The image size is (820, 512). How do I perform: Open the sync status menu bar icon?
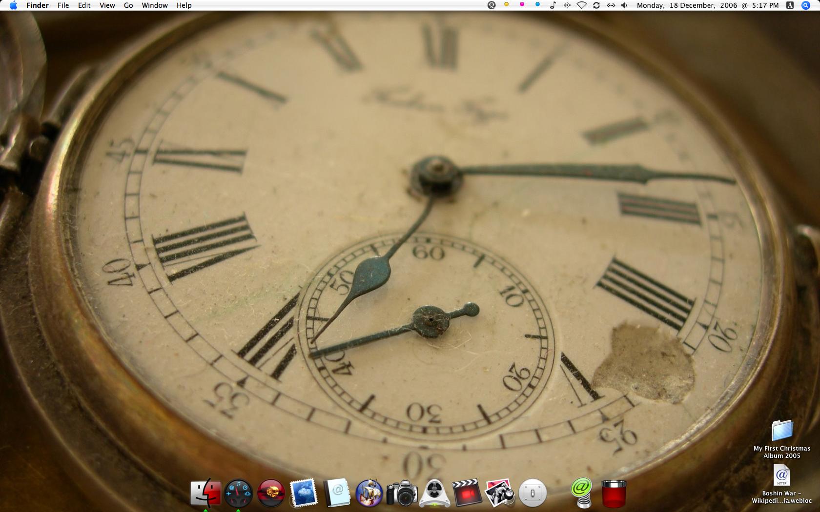(596, 5)
